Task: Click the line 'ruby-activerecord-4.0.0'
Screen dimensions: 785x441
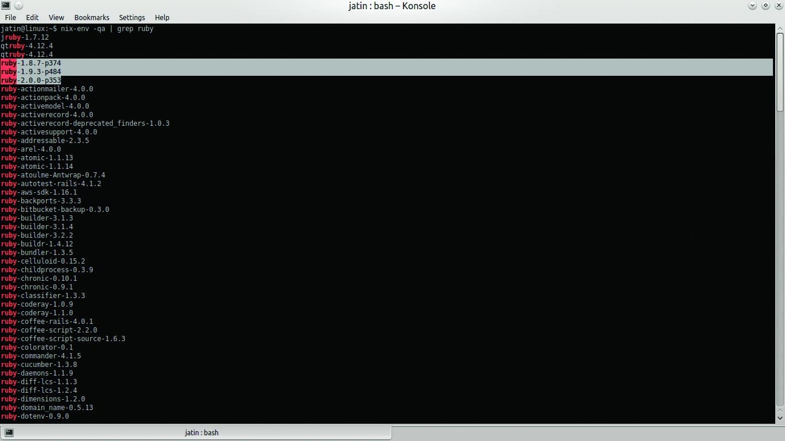Action: (47, 115)
